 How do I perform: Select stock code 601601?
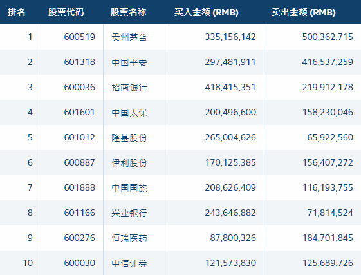click(x=80, y=112)
